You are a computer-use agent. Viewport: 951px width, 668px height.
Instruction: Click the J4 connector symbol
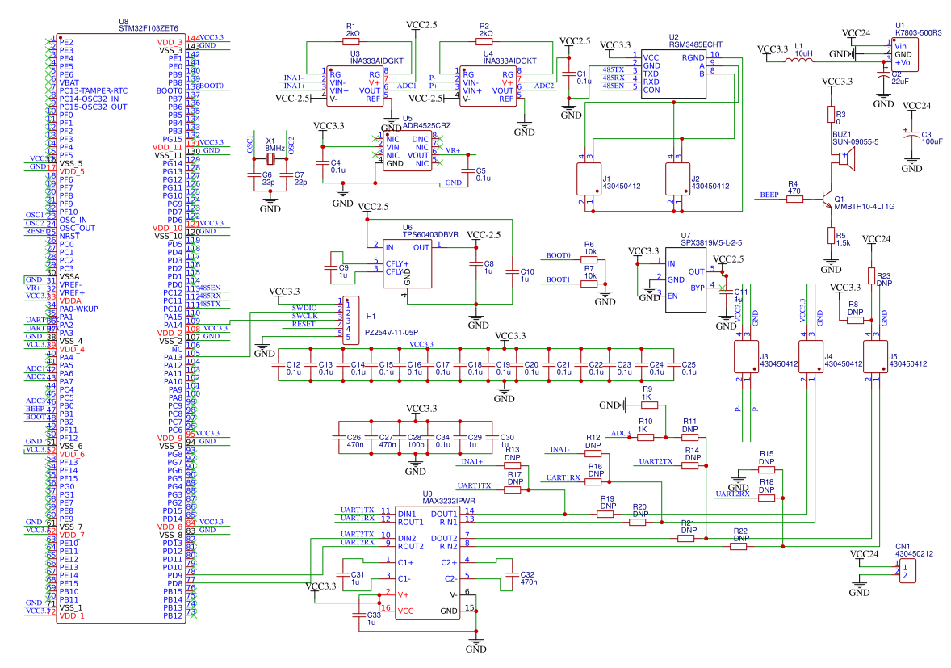(811, 357)
